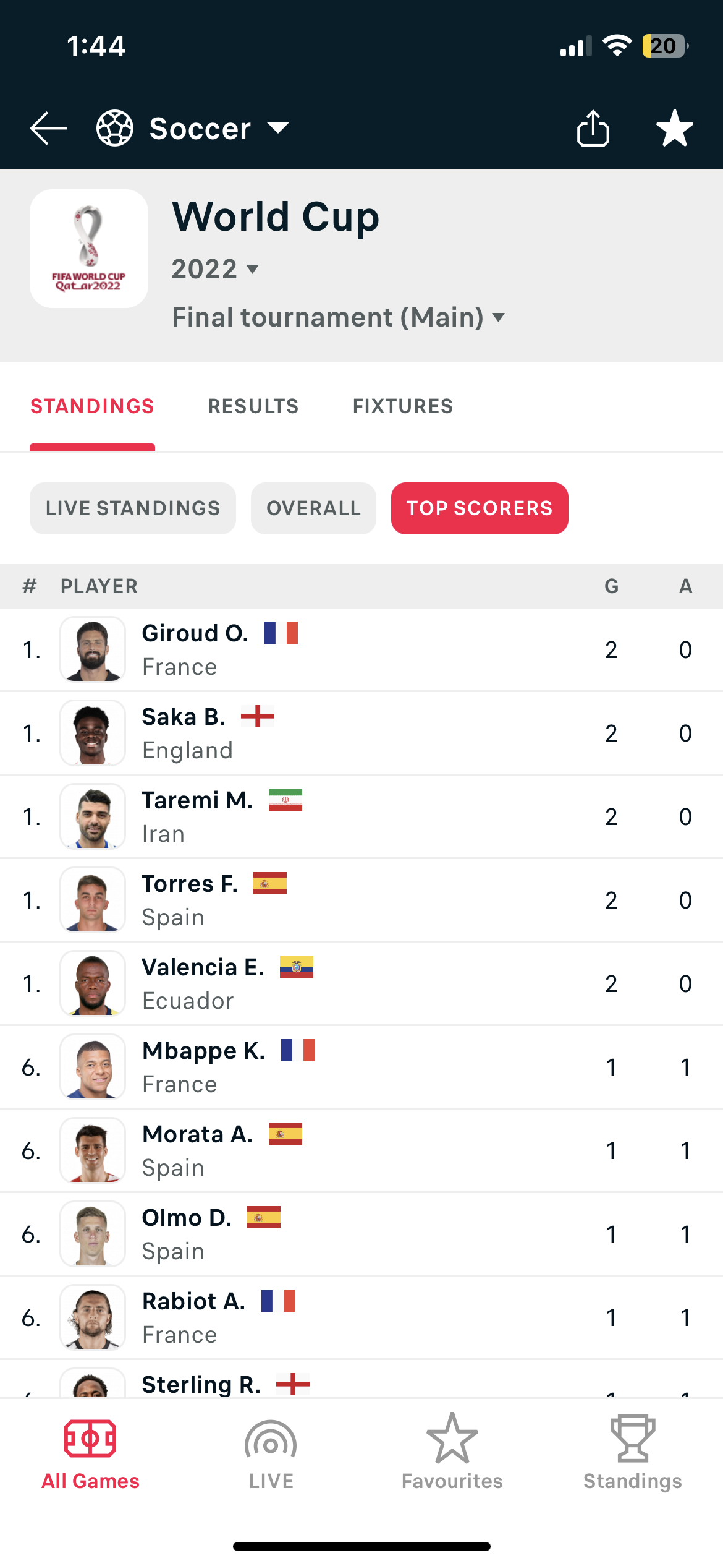This screenshot has height=1566, width=723.
Task: Open the LIVE bottom navigation icon
Action: point(271,1453)
